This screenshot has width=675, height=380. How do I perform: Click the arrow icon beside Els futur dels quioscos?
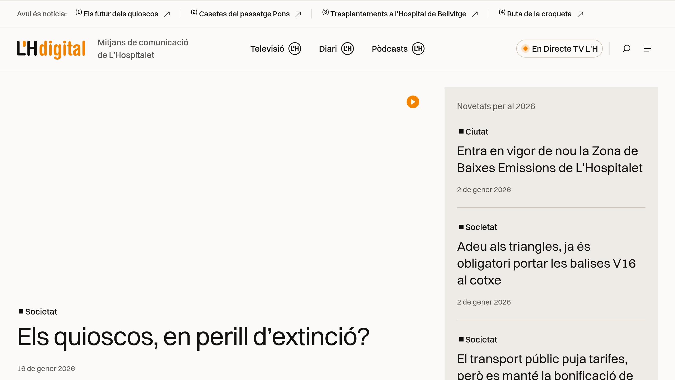(167, 14)
